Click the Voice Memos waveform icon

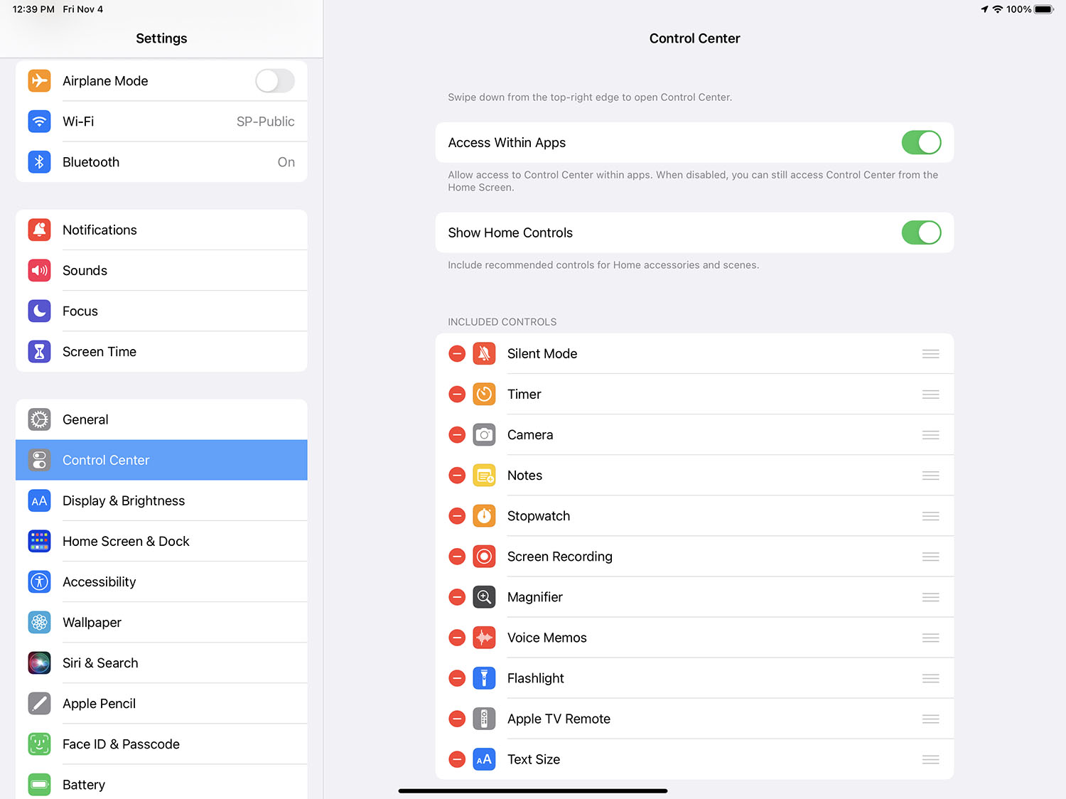click(x=484, y=638)
